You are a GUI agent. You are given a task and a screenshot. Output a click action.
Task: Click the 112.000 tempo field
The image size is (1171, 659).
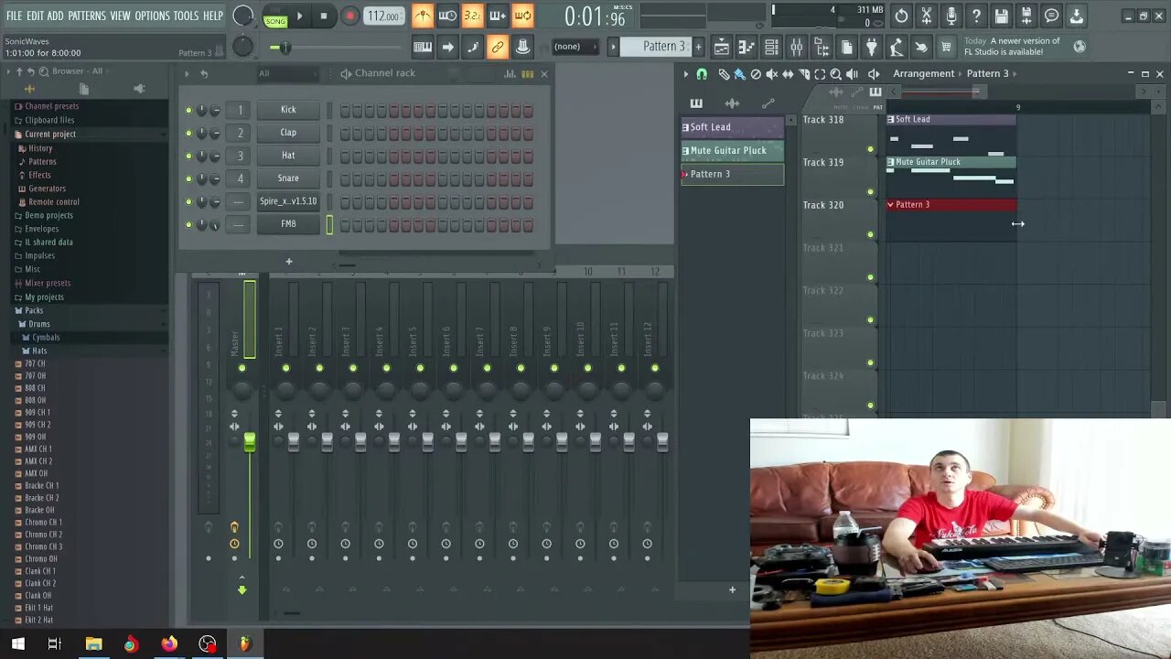pos(384,16)
